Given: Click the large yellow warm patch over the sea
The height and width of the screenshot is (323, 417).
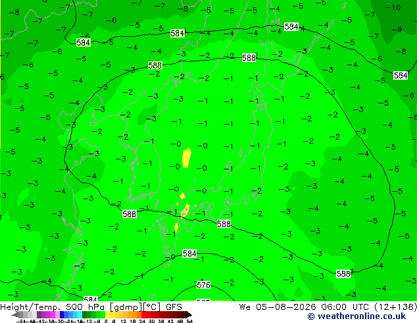Looking at the screenshot, I should click(186, 158).
